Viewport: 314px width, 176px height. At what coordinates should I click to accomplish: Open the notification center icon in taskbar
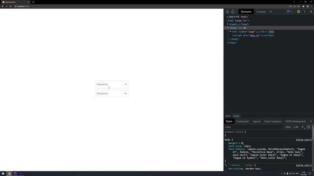pyautogui.click(x=310, y=174)
